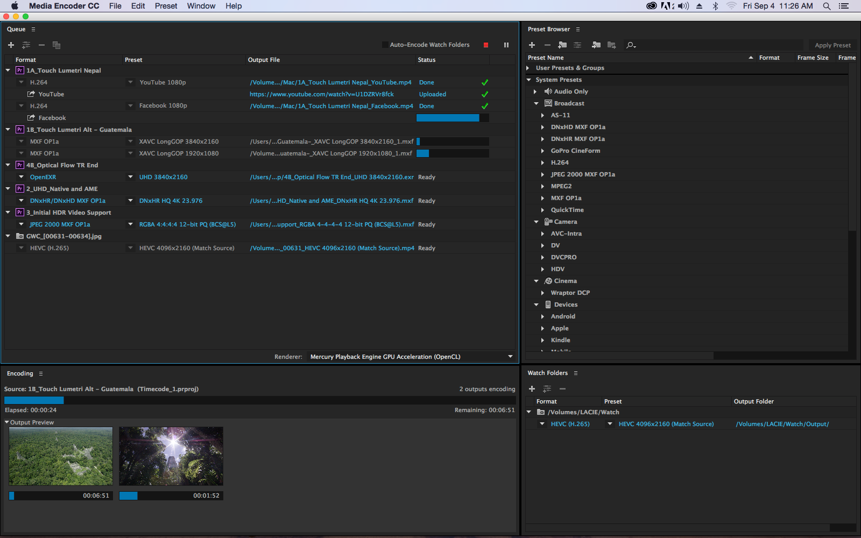Click the RGBA 4:4:4:4 12-bit PQ preset link

pos(187,224)
